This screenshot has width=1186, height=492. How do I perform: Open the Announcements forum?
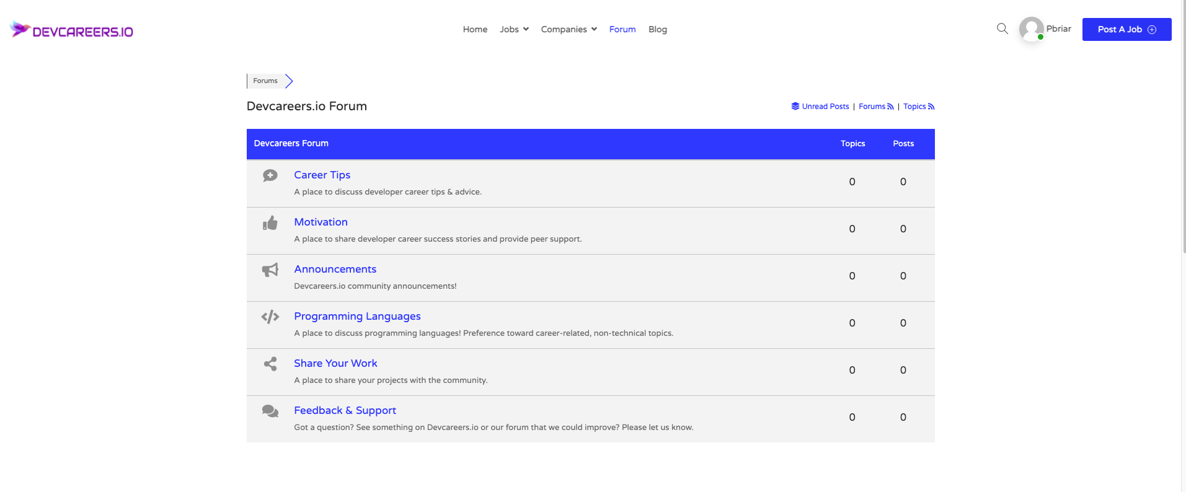tap(335, 269)
